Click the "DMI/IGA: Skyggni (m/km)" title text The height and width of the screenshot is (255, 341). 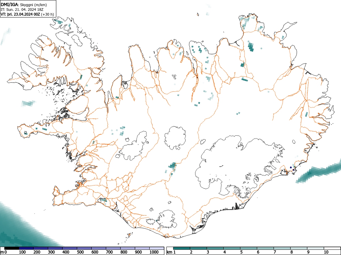pos(24,4)
